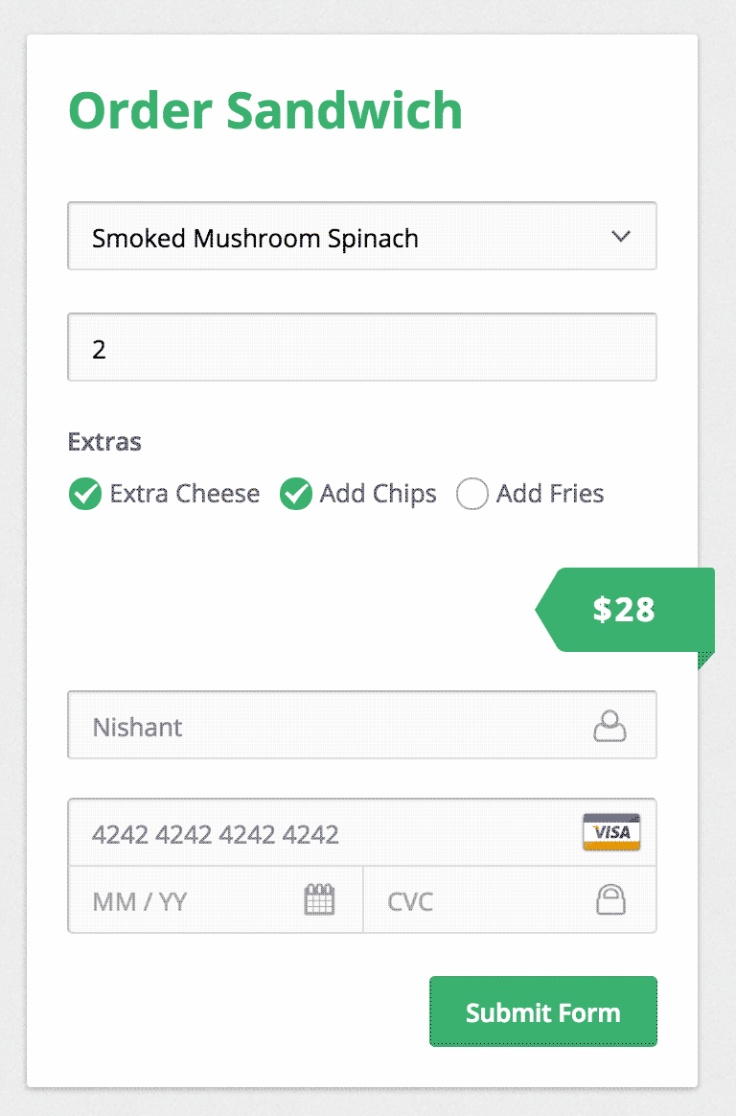Click the Visa card logo icon
The height and width of the screenshot is (1116, 736).
611,832
